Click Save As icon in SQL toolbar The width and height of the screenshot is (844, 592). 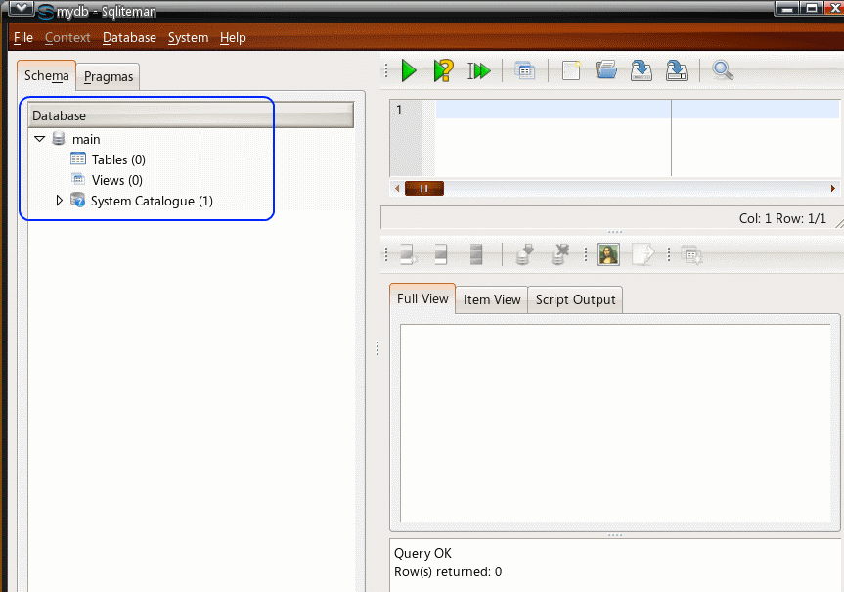pos(676,70)
